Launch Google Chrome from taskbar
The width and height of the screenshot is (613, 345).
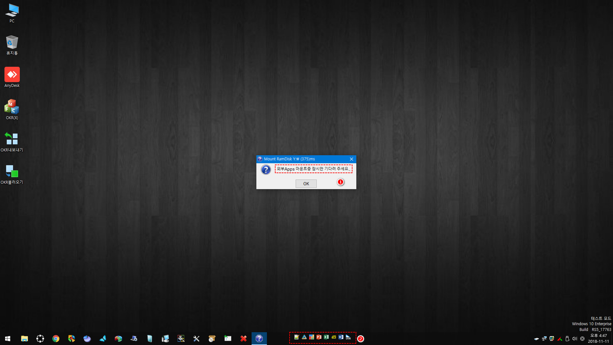[56, 339]
